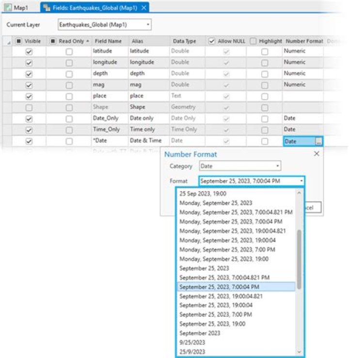Image resolution: width=349 pixels, height=358 pixels.
Task: Choose September 25, 2023, 19:00:04
Action: click(236, 305)
